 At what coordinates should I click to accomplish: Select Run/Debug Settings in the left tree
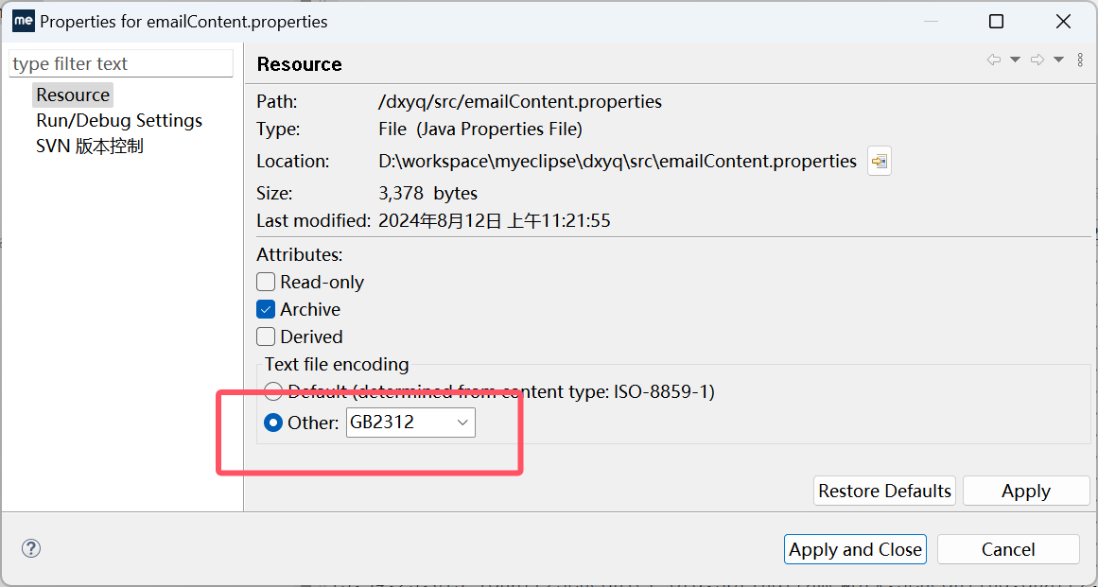pyautogui.click(x=119, y=120)
